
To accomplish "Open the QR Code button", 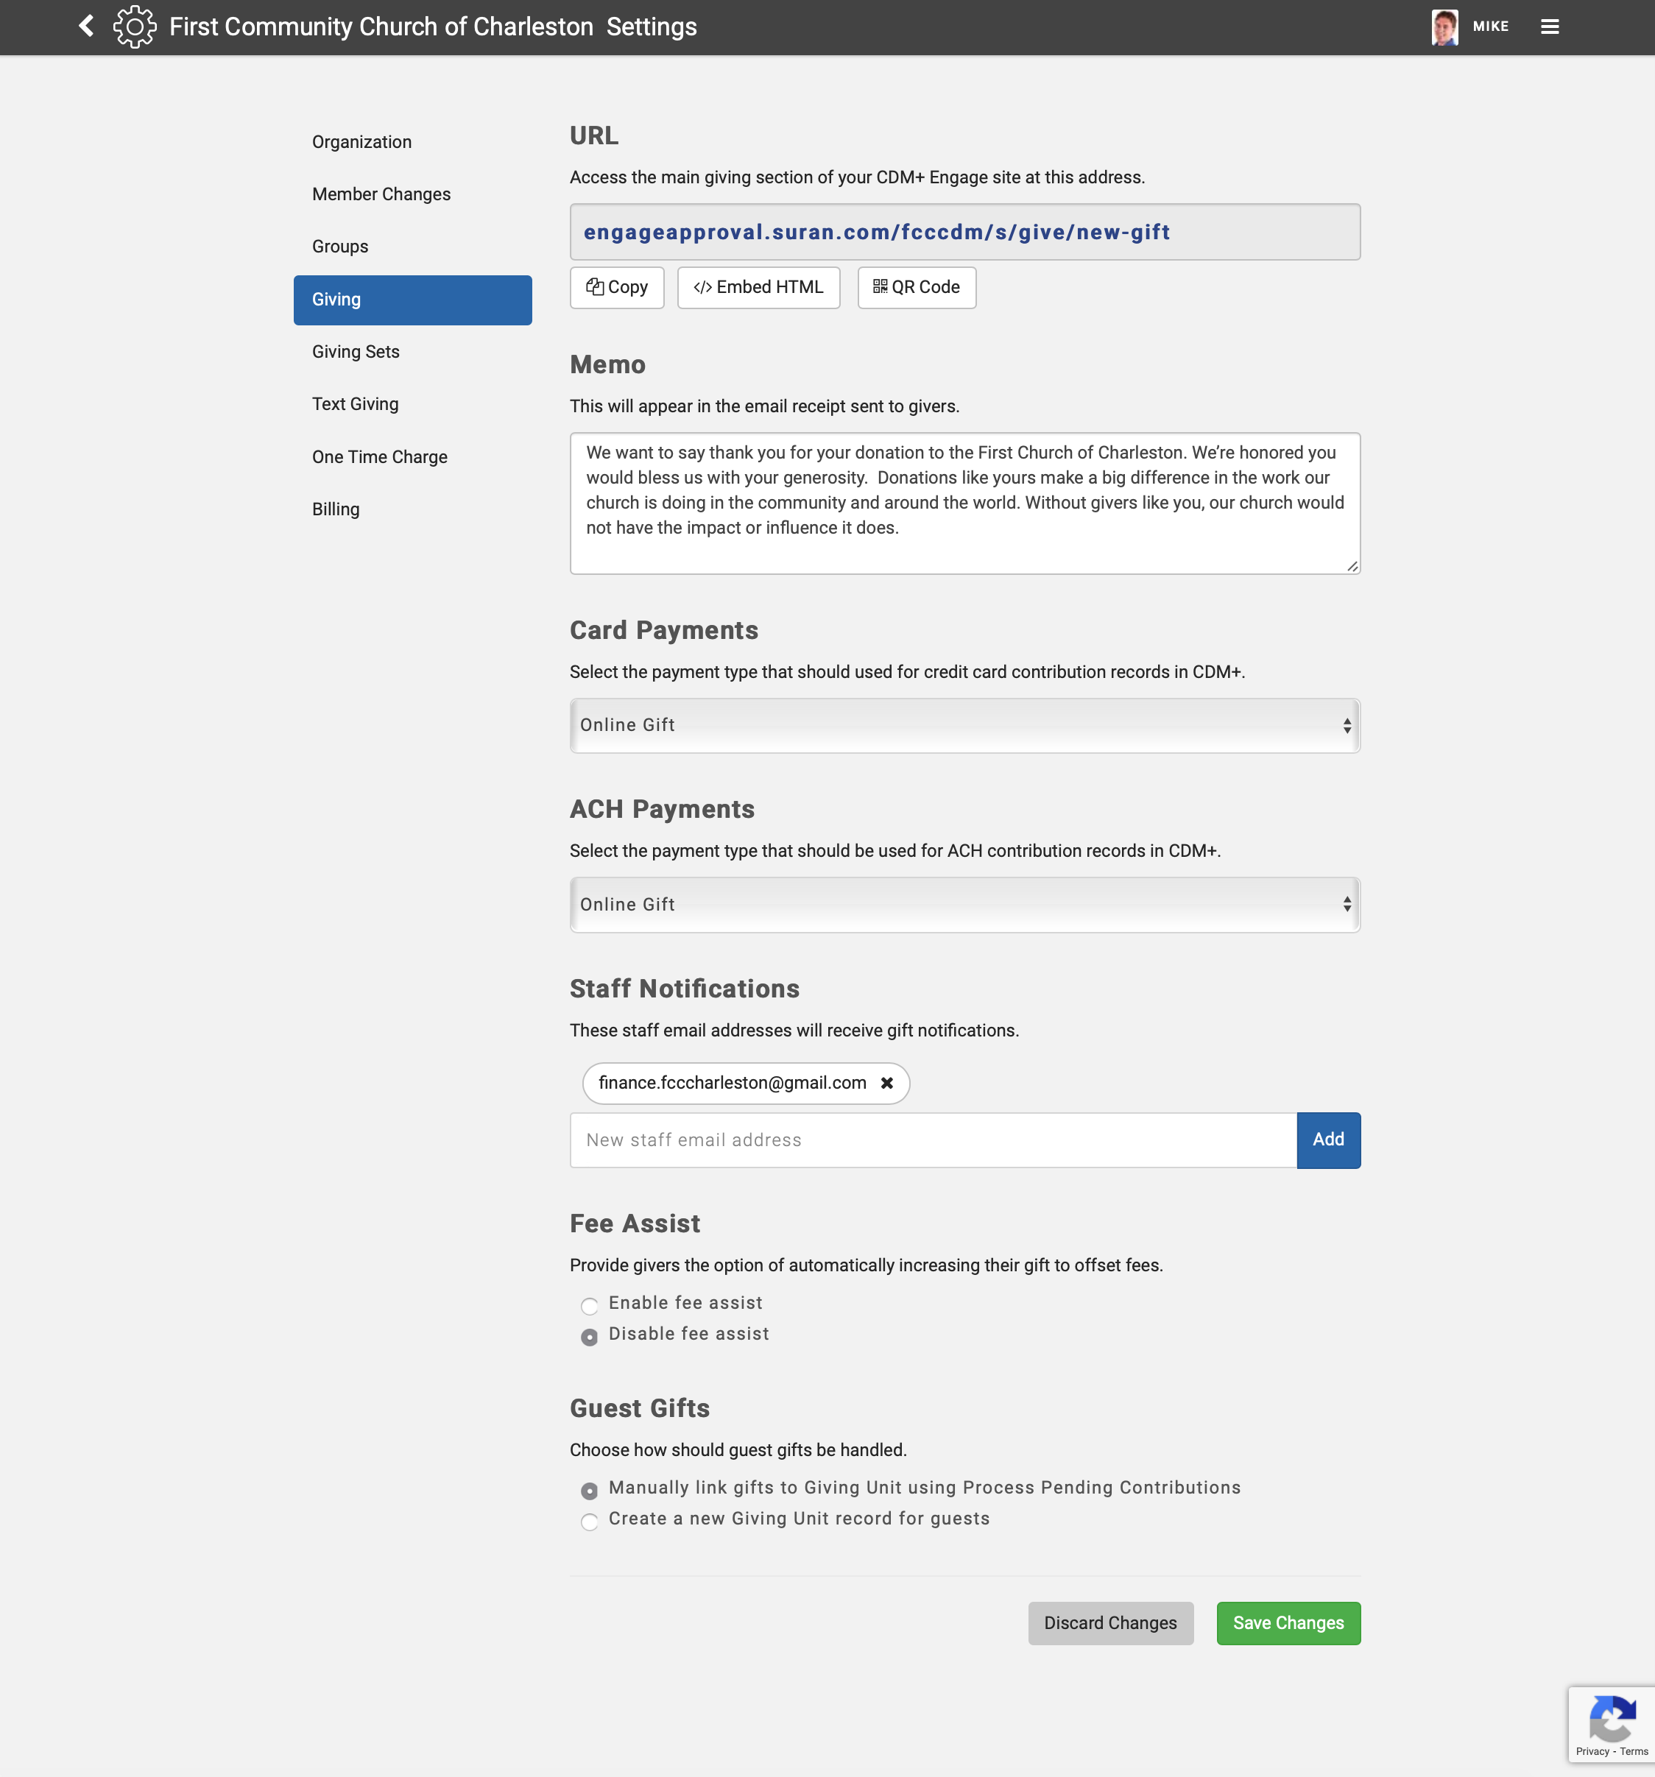I will tap(917, 287).
